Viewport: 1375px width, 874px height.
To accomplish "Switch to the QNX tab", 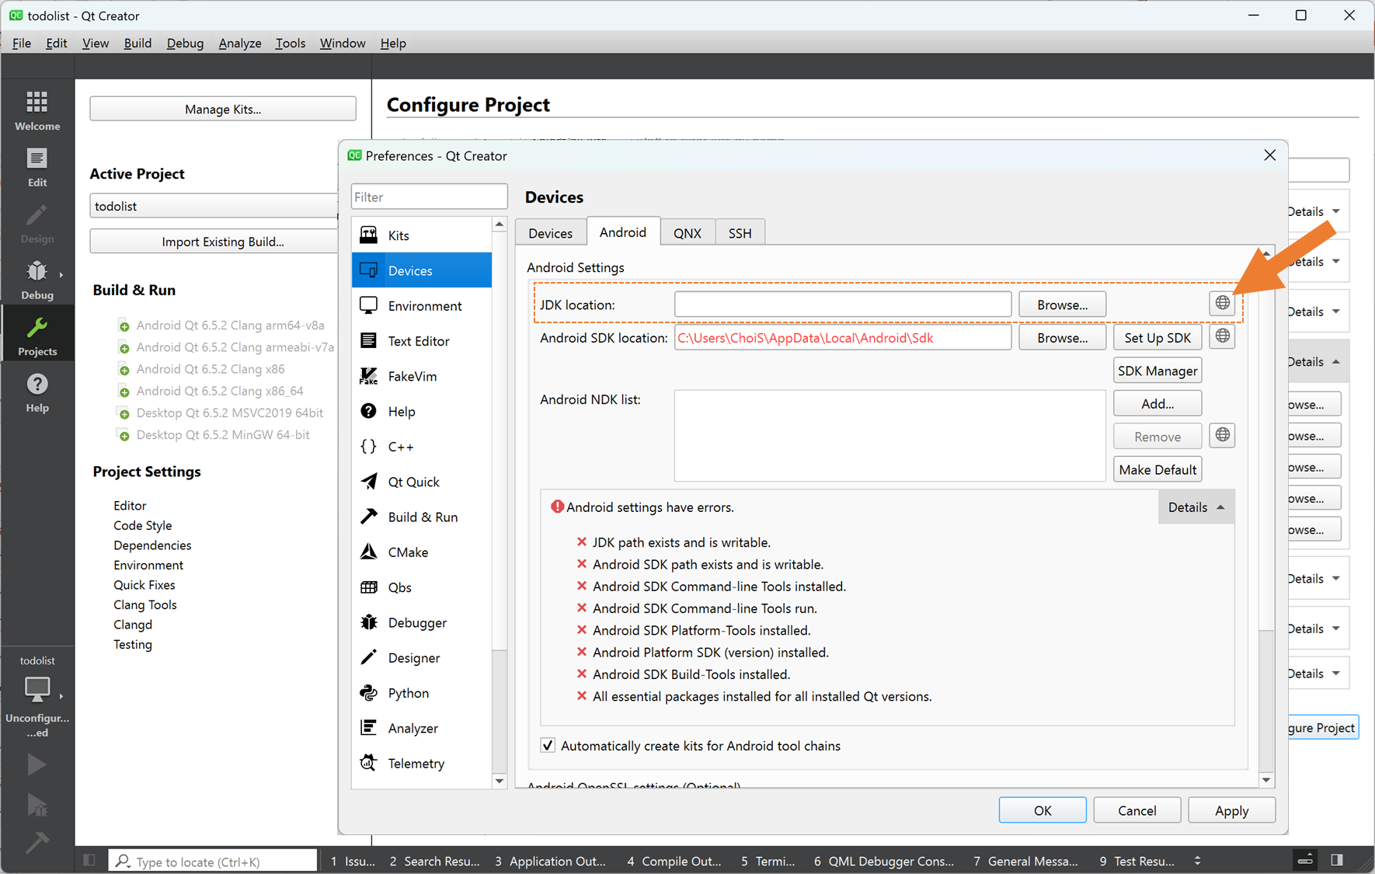I will pyautogui.click(x=687, y=233).
